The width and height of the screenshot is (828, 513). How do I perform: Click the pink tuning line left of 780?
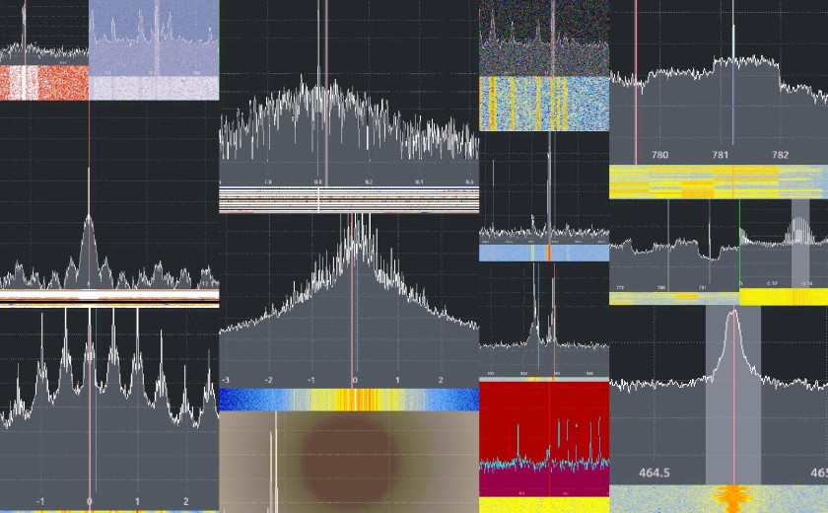click(636, 79)
